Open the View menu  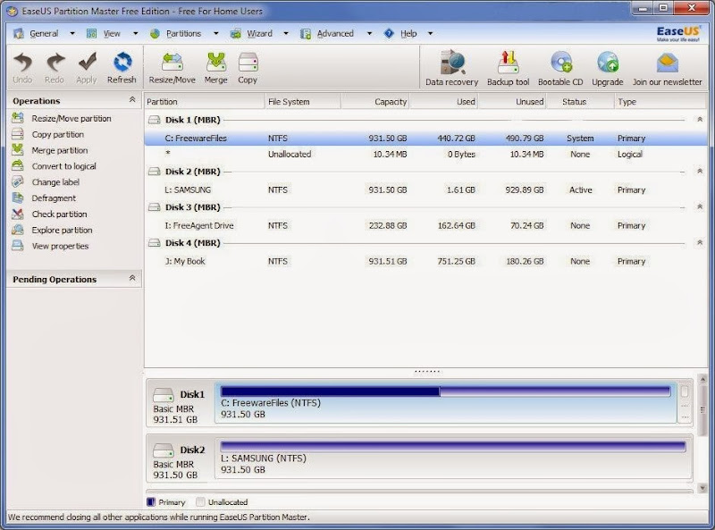(112, 33)
